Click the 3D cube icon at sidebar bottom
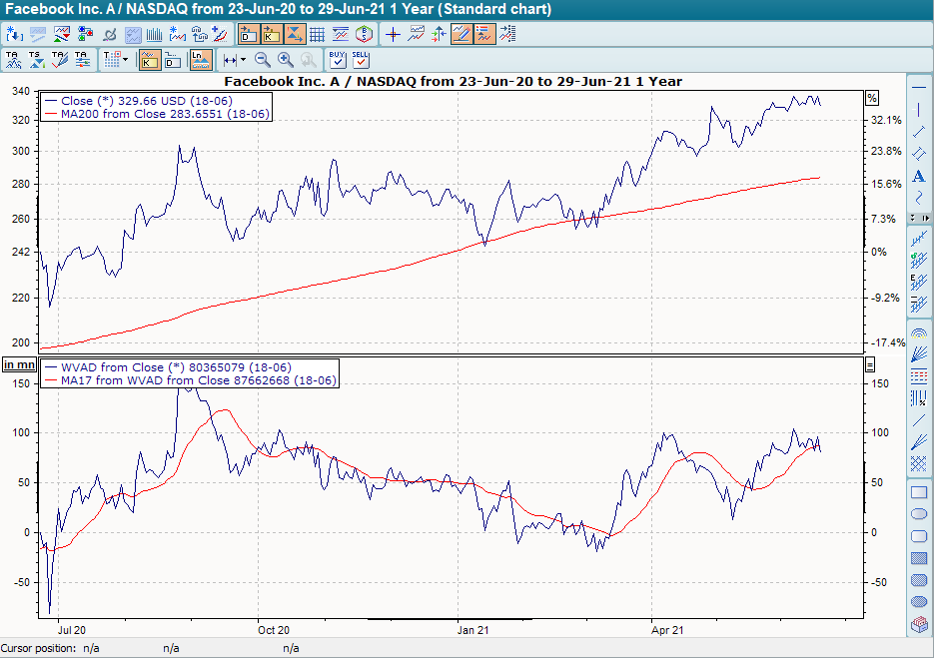934x658 pixels. pyautogui.click(x=919, y=624)
